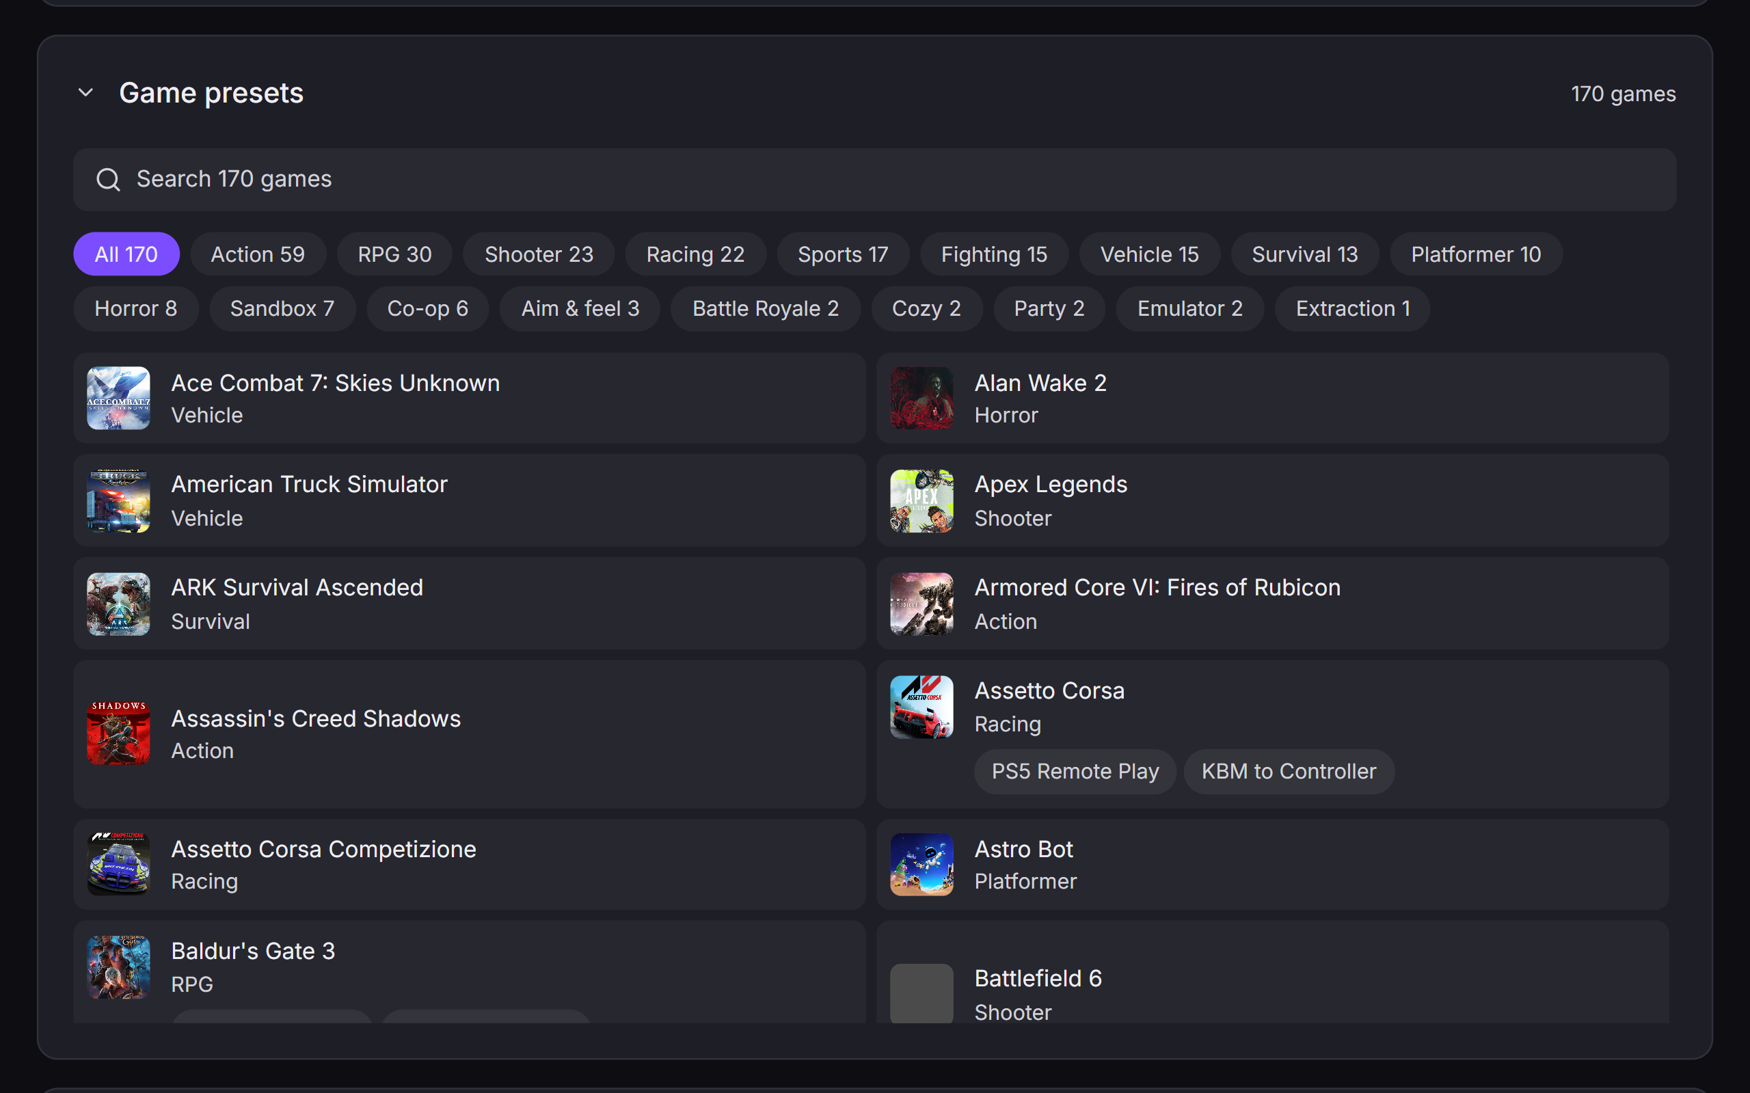1750x1093 pixels.
Task: Filter by RPG 30
Action: pos(394,254)
